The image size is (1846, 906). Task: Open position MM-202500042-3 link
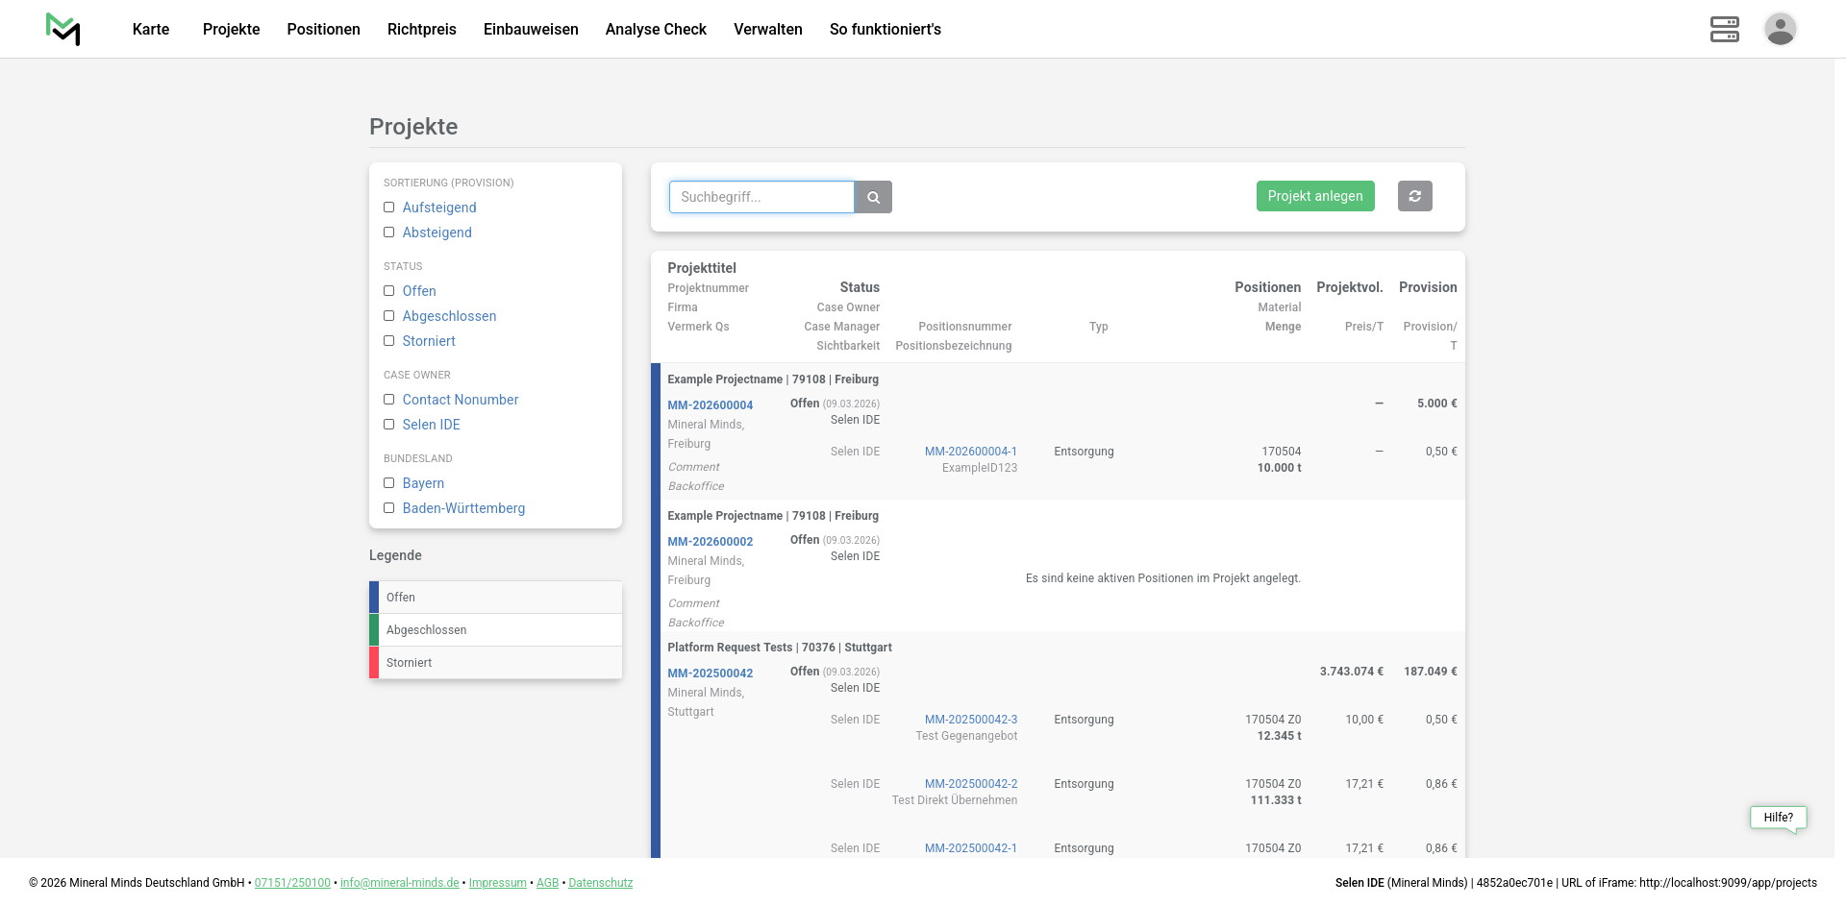pyautogui.click(x=970, y=720)
